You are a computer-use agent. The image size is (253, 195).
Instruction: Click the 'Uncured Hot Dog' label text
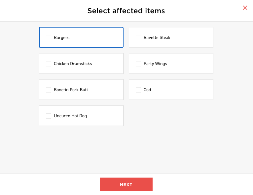point(70,116)
